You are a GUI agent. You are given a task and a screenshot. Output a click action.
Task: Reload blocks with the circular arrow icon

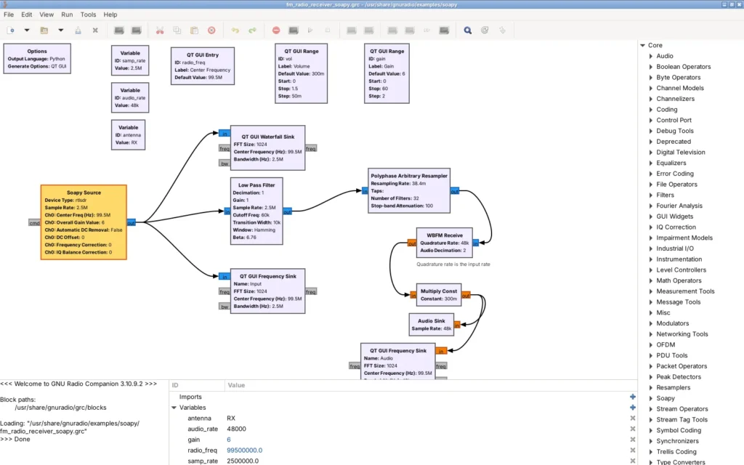[485, 31]
